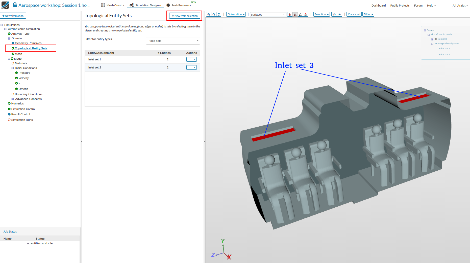The height and width of the screenshot is (263, 470).
Task: Collapse the Model tree node
Action: 9,59
